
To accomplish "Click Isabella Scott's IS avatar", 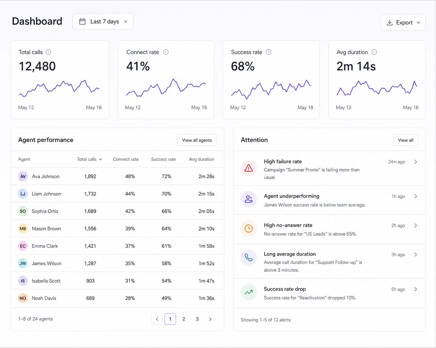I will (23, 281).
